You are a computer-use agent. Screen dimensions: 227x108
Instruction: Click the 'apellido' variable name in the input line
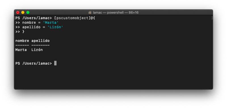31,27
